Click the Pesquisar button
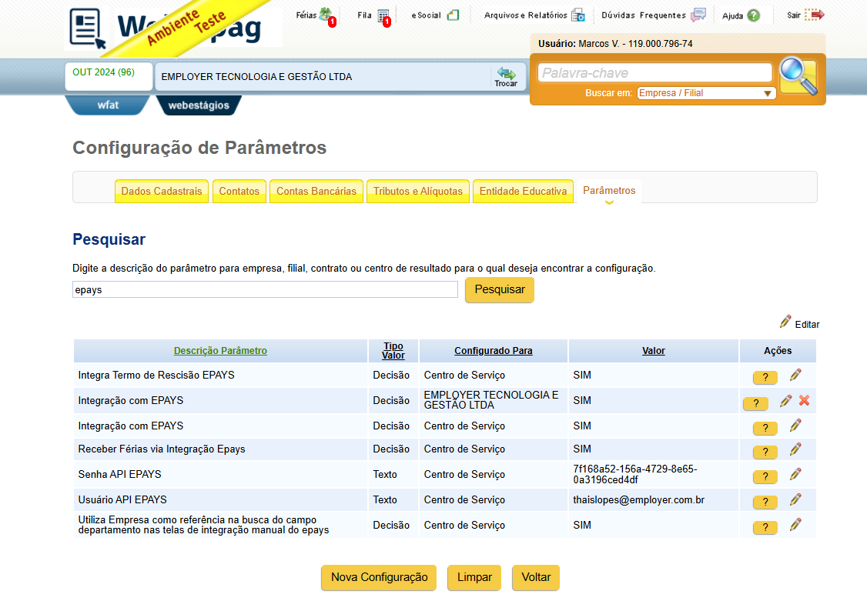This screenshot has width=867, height=611. click(499, 289)
